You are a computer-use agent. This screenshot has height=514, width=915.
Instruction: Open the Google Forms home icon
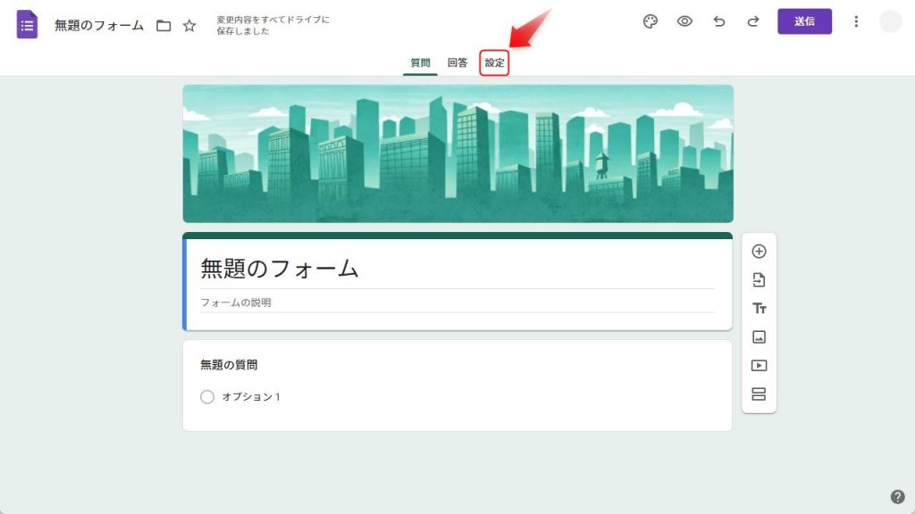pyautogui.click(x=27, y=24)
